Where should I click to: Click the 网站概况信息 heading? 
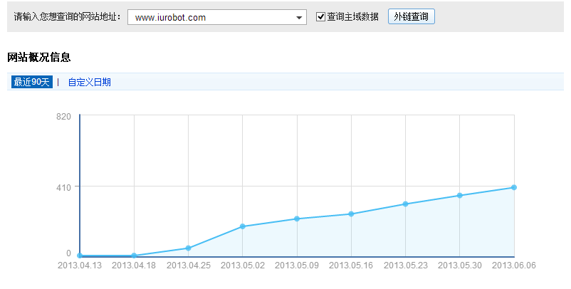[x=39, y=57]
